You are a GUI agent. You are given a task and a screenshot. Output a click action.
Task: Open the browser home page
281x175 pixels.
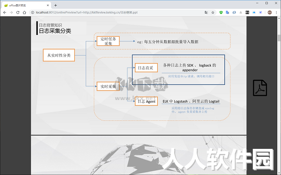24,13
